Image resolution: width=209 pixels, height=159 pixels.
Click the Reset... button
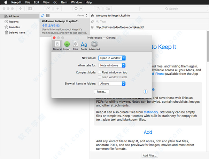pyautogui.click(x=102, y=92)
